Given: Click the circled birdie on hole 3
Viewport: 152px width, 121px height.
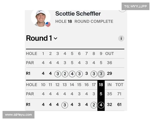Looking at the screenshot, I should (58, 74).
